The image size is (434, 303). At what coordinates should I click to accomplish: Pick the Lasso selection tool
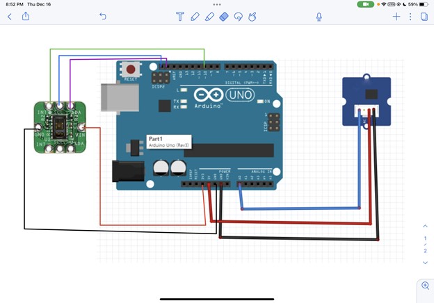coord(238,16)
